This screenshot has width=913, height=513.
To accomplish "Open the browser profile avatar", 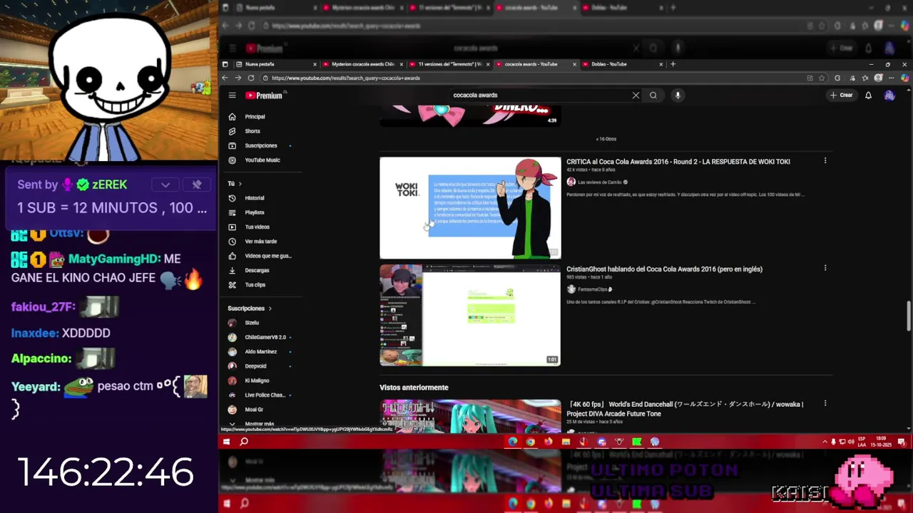I will pyautogui.click(x=879, y=78).
